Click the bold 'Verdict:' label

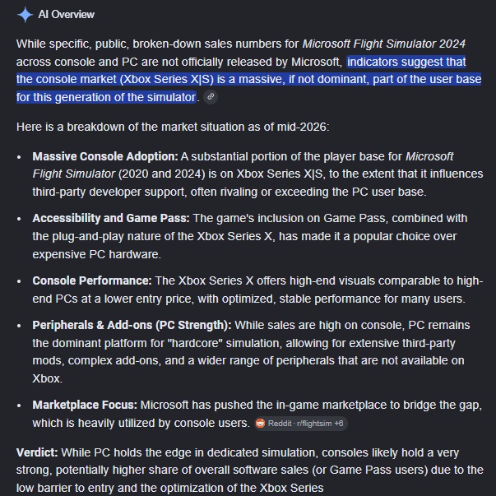(37, 452)
